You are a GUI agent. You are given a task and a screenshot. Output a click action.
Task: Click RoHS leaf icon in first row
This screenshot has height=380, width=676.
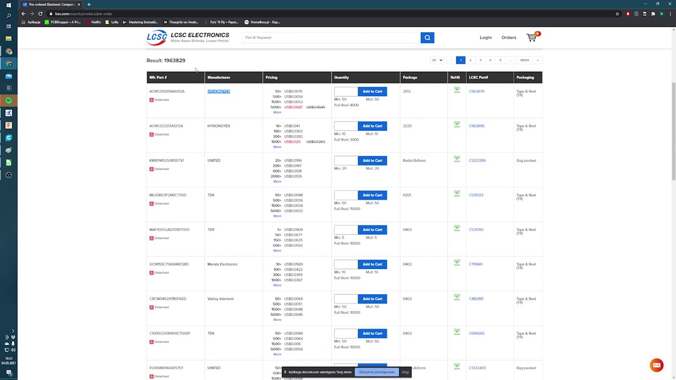coord(457,91)
